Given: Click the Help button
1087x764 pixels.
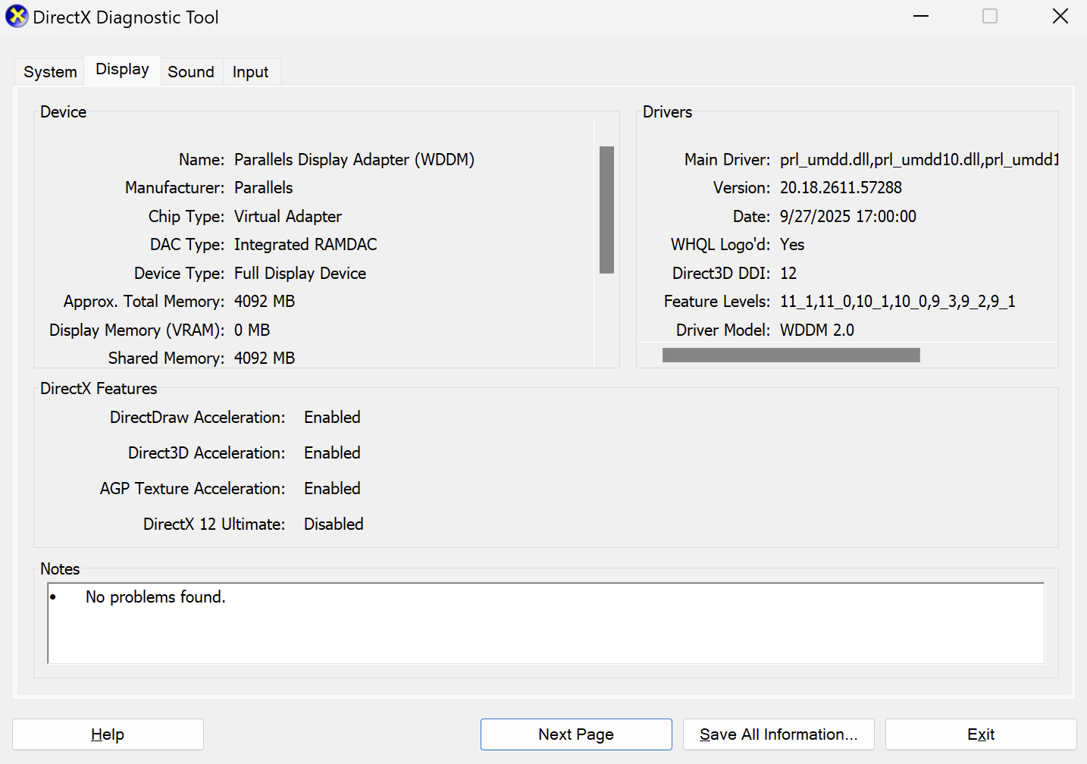Looking at the screenshot, I should click(x=108, y=734).
